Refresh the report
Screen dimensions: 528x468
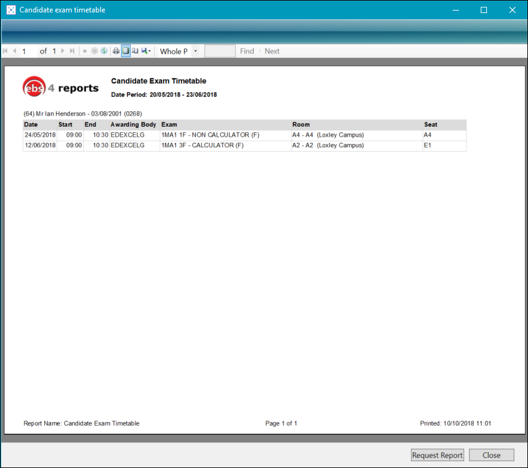coord(104,51)
